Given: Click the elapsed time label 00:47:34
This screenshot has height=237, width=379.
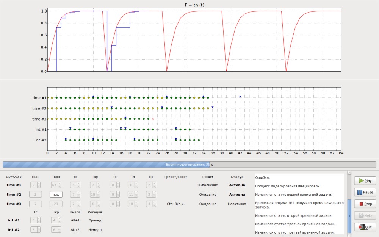Looking at the screenshot, I should [14, 177].
